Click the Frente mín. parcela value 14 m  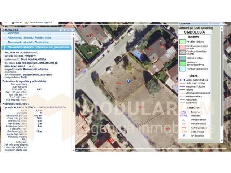pyautogui.click(x=39, y=132)
